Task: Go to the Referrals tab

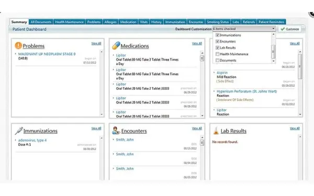Action: [x=249, y=22]
